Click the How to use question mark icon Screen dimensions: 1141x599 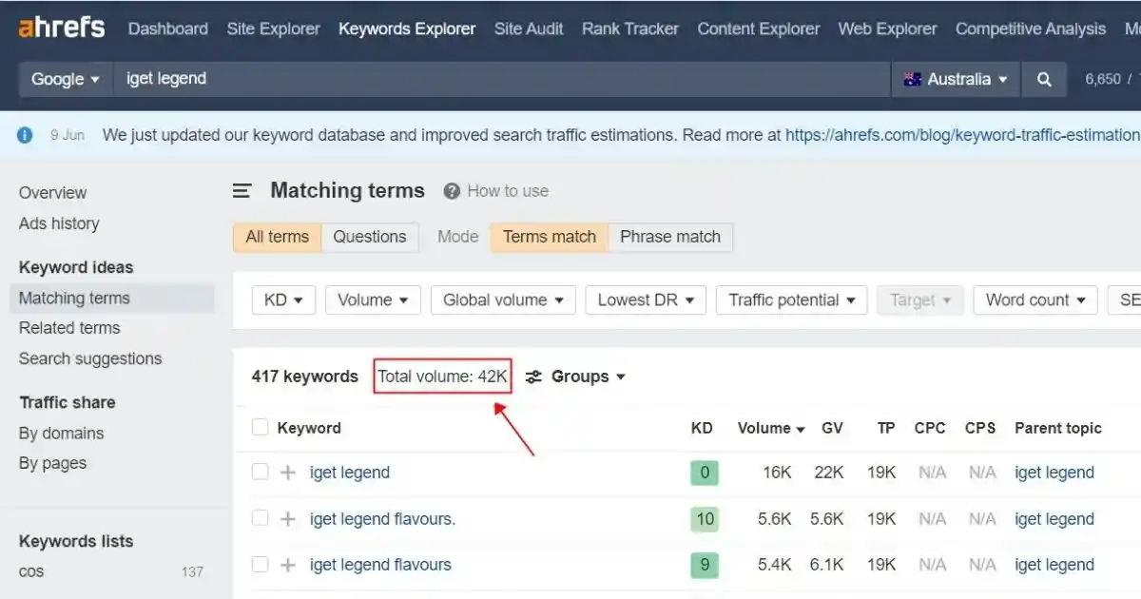452,191
